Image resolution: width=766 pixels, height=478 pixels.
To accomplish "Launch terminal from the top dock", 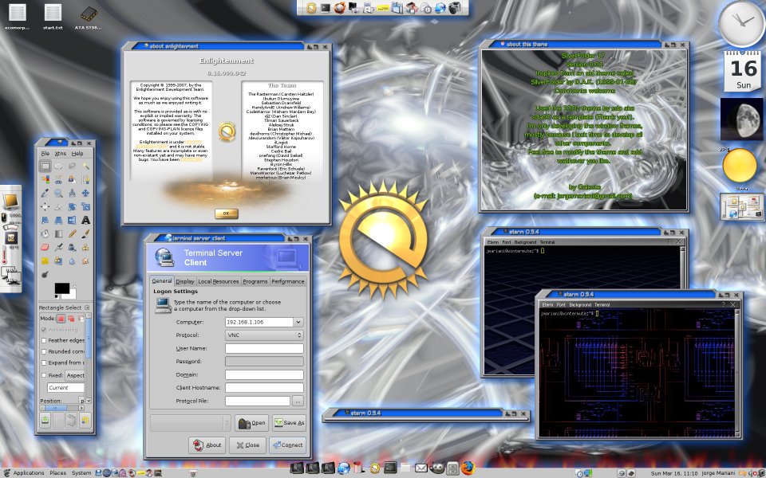I will coord(325,8).
